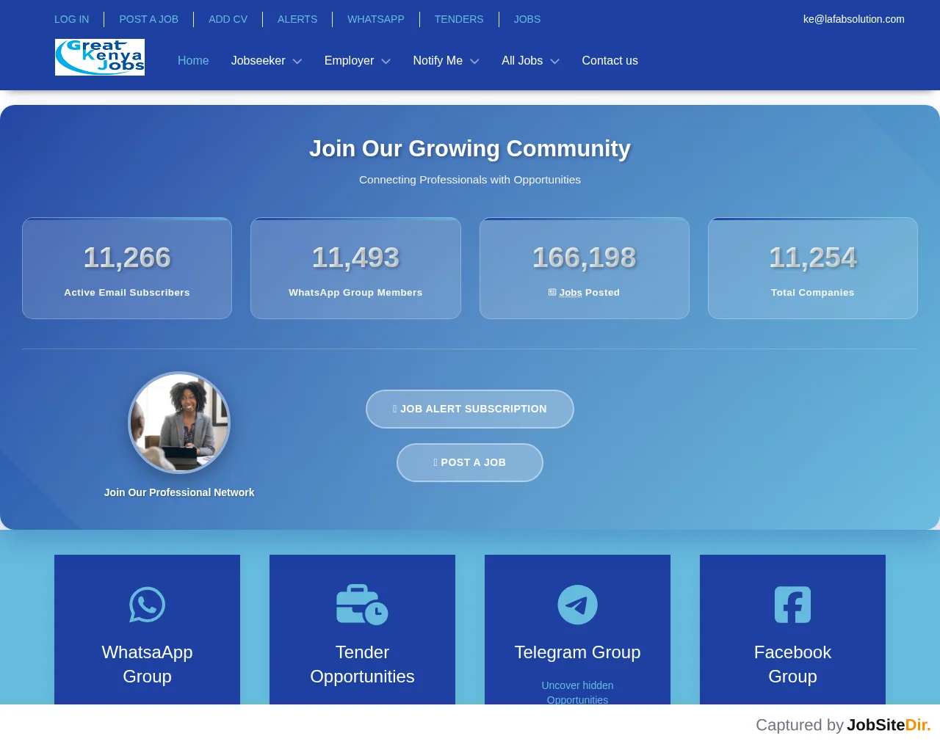The height and width of the screenshot is (747, 940).
Task: Click the rounded POST A JOB button
Action: (470, 462)
